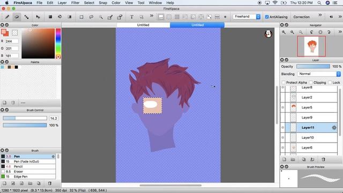
Task: Delete brush with trash icon
Action: tap(50, 183)
